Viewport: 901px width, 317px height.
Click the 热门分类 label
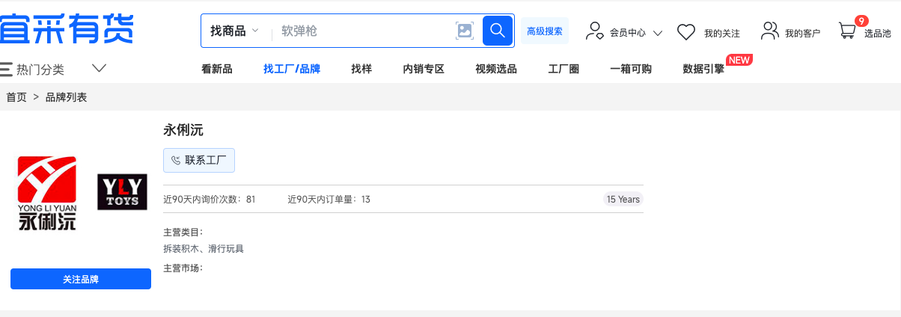pos(40,70)
